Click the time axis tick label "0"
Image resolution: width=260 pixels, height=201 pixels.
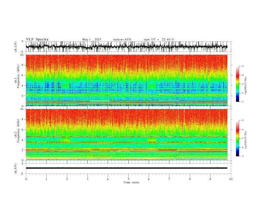[x=26, y=179]
